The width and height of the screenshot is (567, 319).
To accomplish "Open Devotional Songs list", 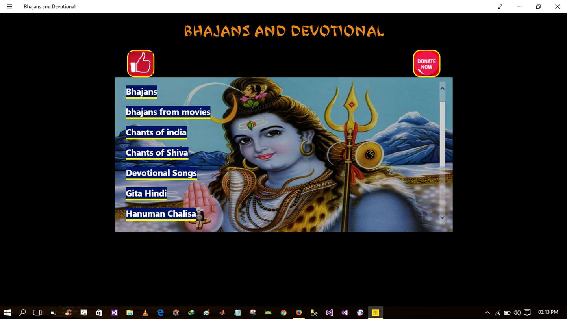I will click(x=161, y=173).
